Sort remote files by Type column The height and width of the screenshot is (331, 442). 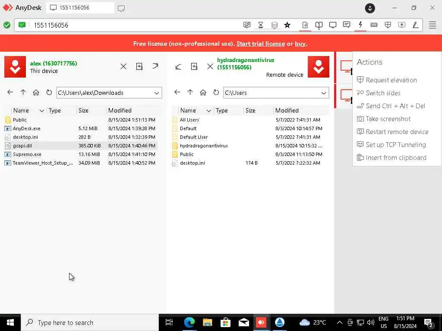pyautogui.click(x=221, y=110)
